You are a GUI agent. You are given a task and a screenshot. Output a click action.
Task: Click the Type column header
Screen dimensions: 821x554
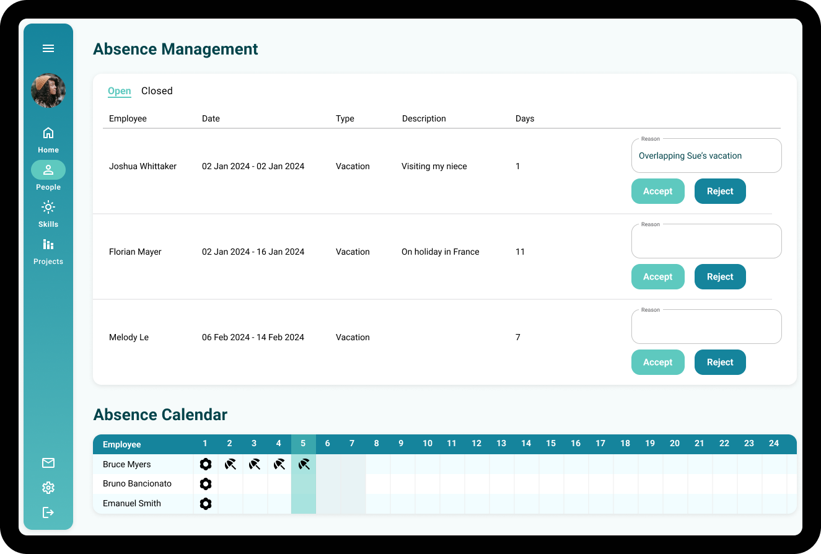point(345,118)
